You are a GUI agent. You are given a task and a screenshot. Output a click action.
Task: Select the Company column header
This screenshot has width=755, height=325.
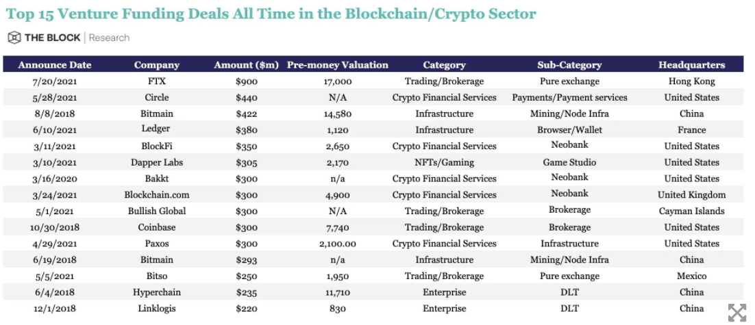click(x=157, y=65)
